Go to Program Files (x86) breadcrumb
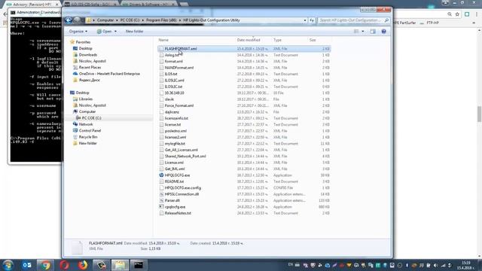This screenshot has height=271, width=482. 161,20
